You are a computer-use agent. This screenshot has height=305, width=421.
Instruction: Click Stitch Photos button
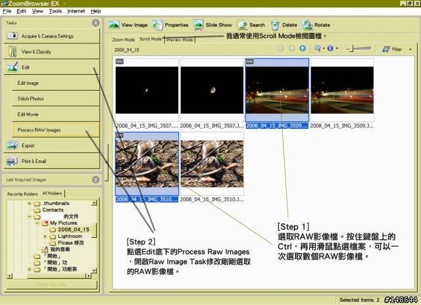[x=55, y=99]
